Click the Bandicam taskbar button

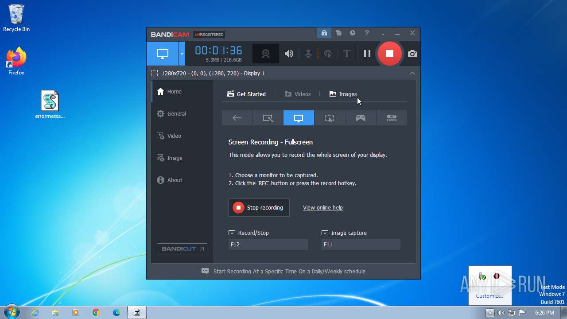[137, 312]
